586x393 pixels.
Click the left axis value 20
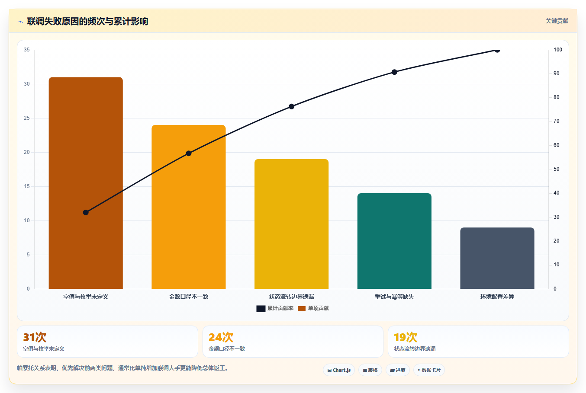[27, 152]
